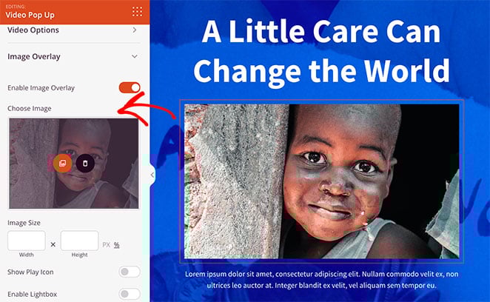Click the multiply icon between size fields
Viewport: 490px width, 302px height.
pyautogui.click(x=53, y=244)
